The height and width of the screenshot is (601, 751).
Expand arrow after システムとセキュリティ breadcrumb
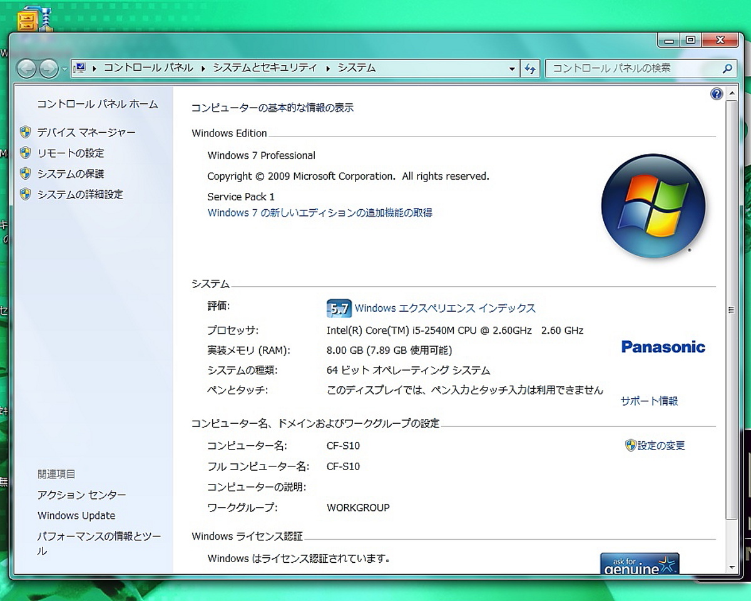click(327, 68)
